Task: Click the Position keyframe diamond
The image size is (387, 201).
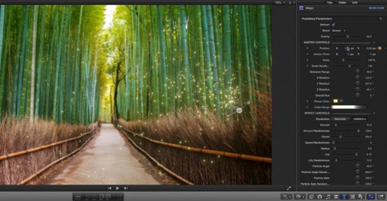Action: (379, 48)
